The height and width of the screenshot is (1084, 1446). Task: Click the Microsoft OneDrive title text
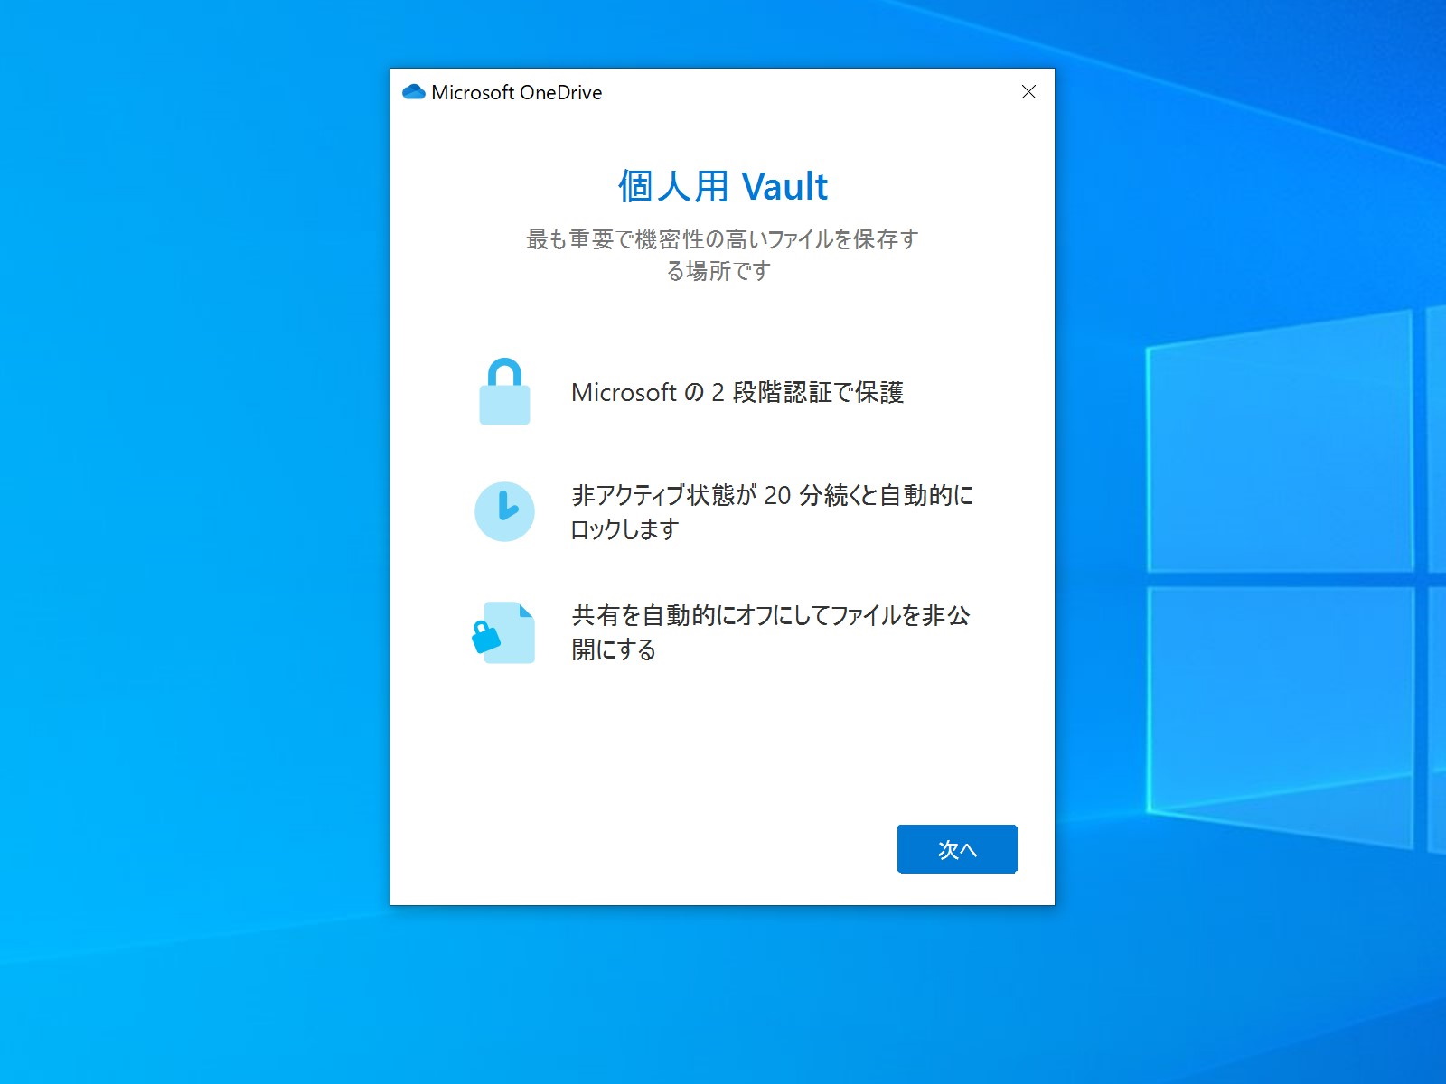(x=518, y=91)
